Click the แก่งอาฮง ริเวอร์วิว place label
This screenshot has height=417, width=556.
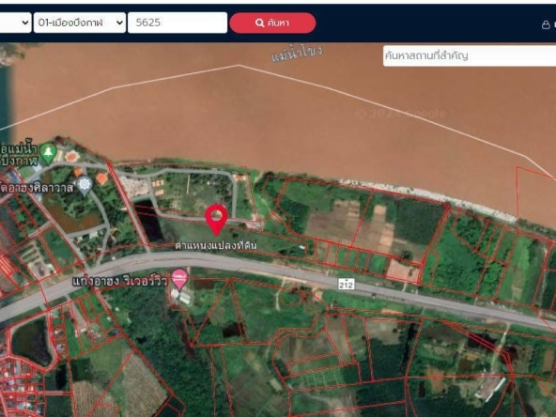pyautogui.click(x=120, y=282)
